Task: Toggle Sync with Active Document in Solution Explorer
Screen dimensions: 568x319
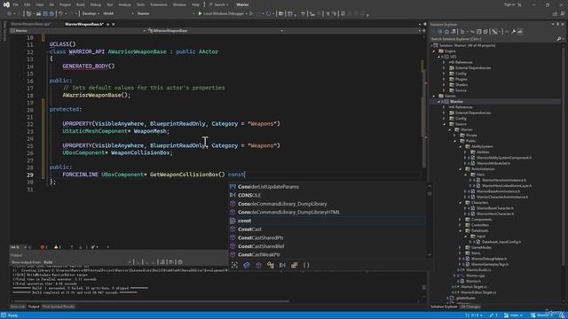Action: coord(471,32)
